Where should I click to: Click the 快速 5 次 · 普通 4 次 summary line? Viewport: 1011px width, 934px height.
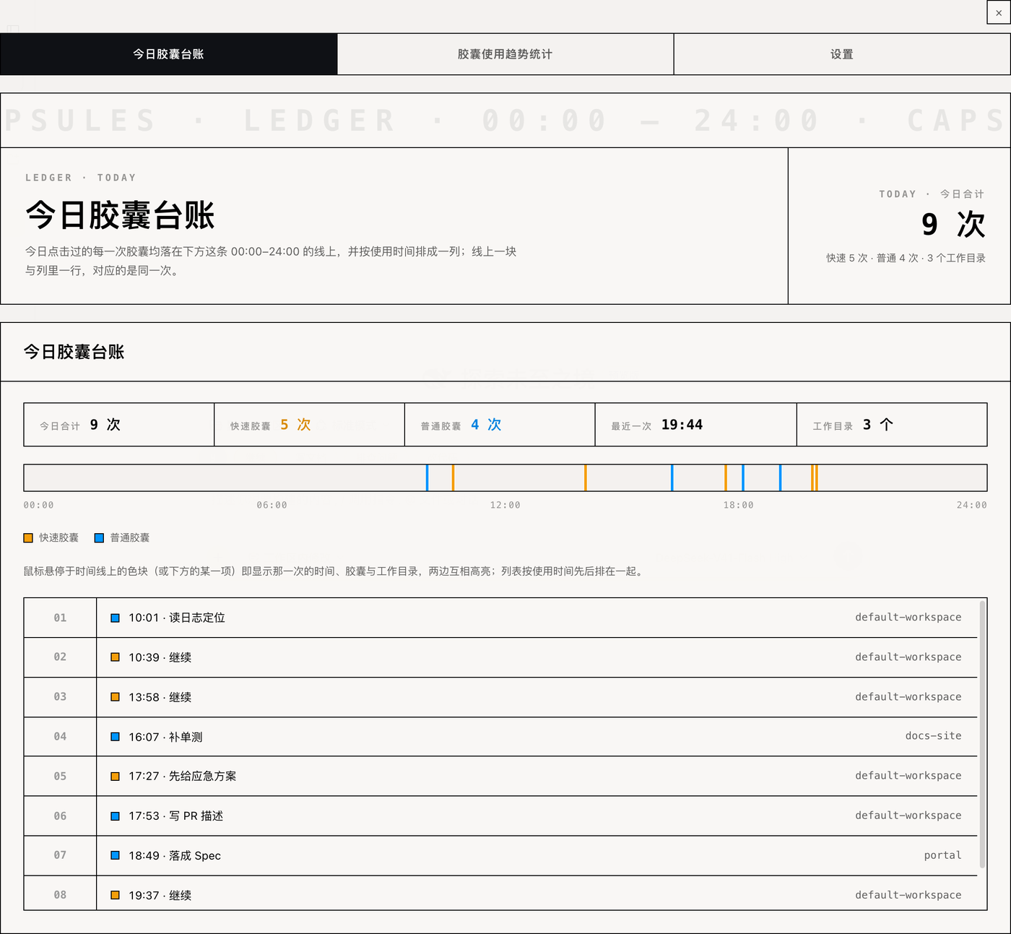click(906, 258)
